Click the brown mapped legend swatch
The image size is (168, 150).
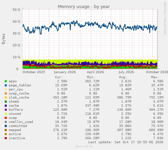(x=6, y=130)
